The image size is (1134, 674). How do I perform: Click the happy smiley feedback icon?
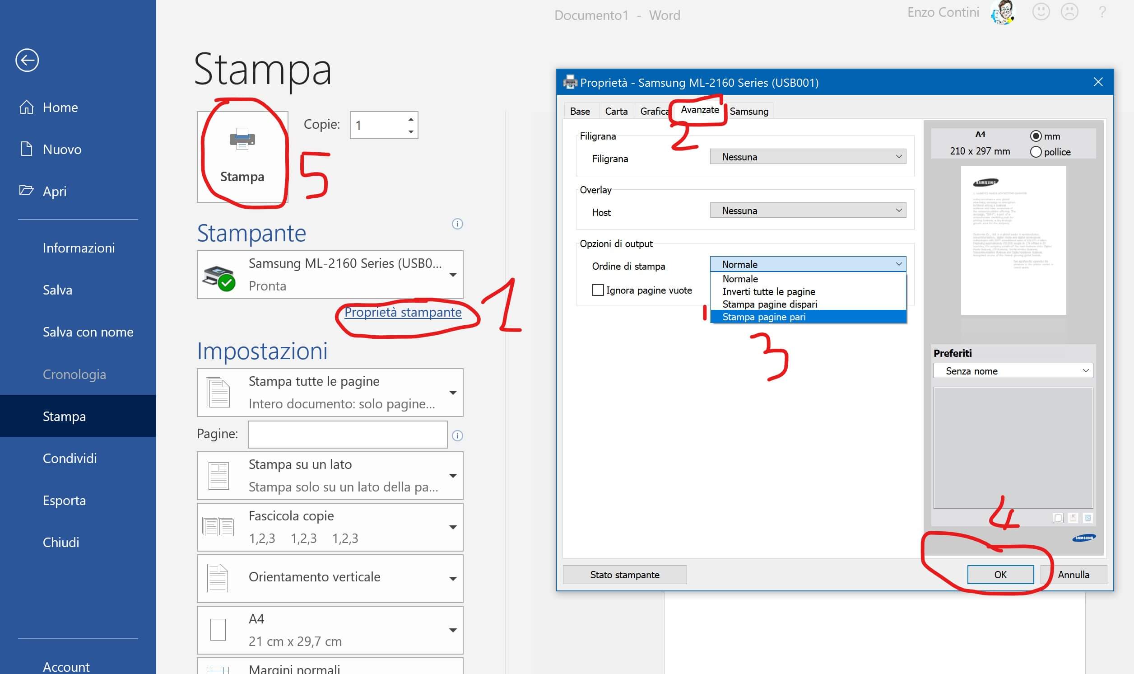click(1041, 11)
